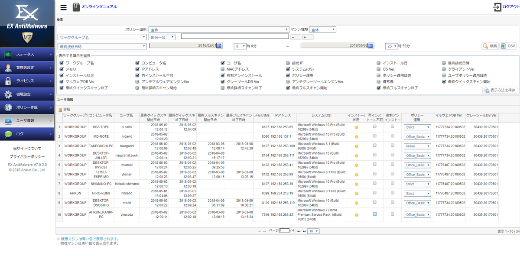
Task: Click the ユーザ情報 laptop icon
Action: (x=8, y=121)
